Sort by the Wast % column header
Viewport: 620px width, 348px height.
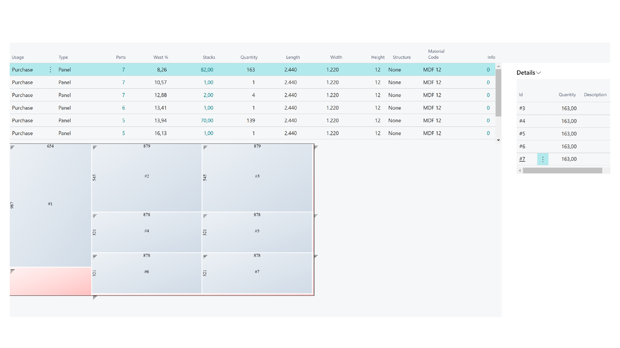pyautogui.click(x=161, y=57)
